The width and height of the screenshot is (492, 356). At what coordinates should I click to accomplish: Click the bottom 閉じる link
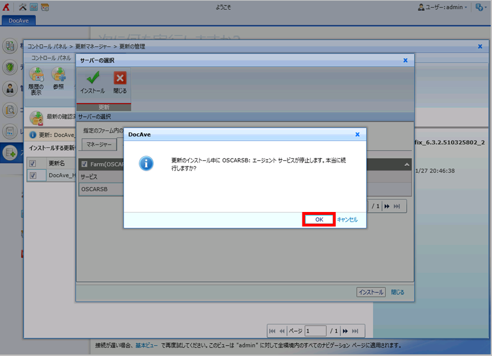[398, 292]
